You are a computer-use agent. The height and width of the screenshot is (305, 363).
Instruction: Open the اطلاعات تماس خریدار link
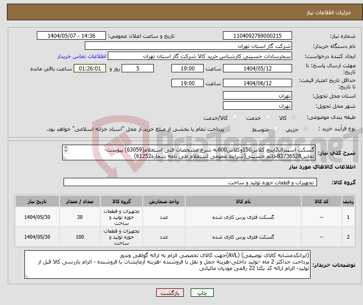(x=82, y=56)
